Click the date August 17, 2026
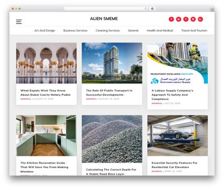 point(43,99)
